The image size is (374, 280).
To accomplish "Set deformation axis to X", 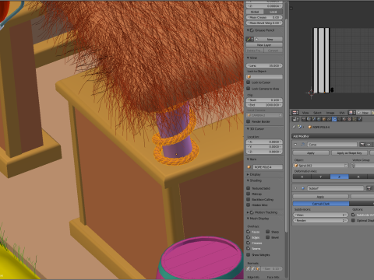I will (x=302, y=177).
